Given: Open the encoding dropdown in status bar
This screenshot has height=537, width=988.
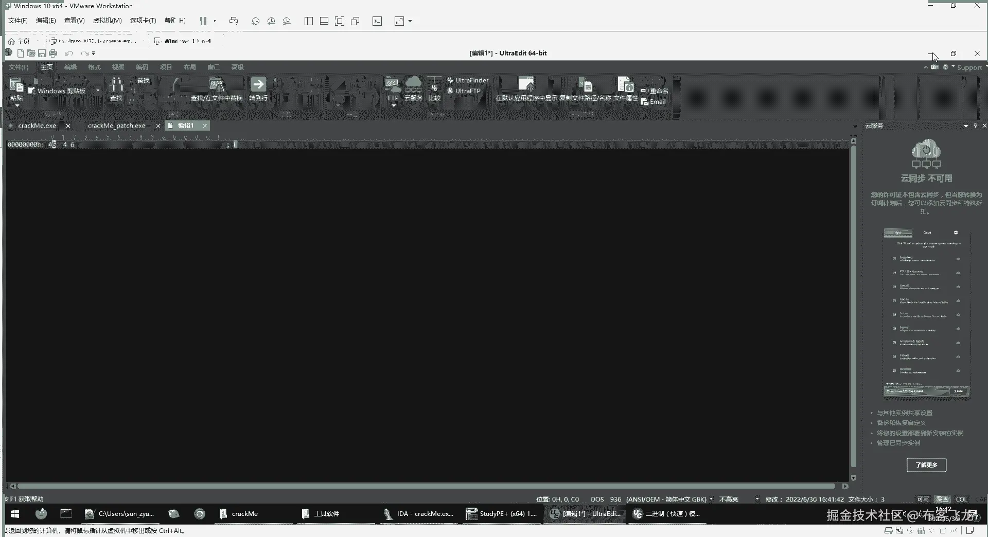Looking at the screenshot, I should (x=711, y=499).
